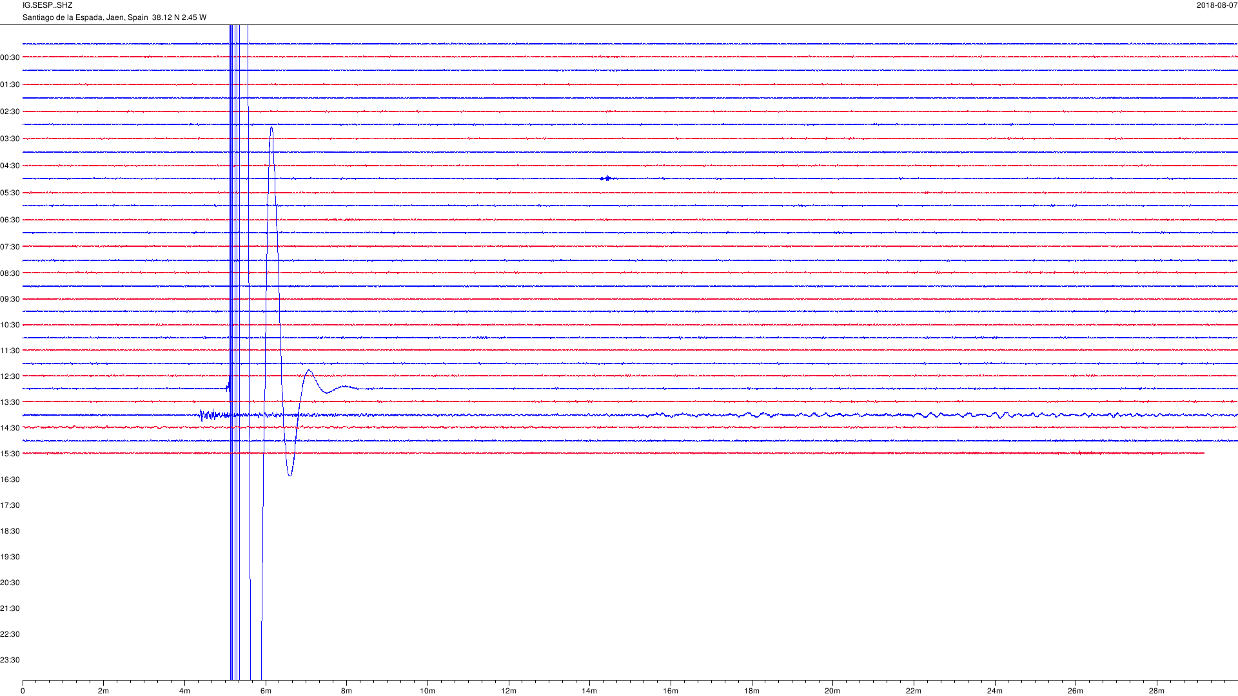Click the small seismic blip on 05:00 trace
Screen dimensions: 1238x696
pyautogui.click(x=606, y=179)
